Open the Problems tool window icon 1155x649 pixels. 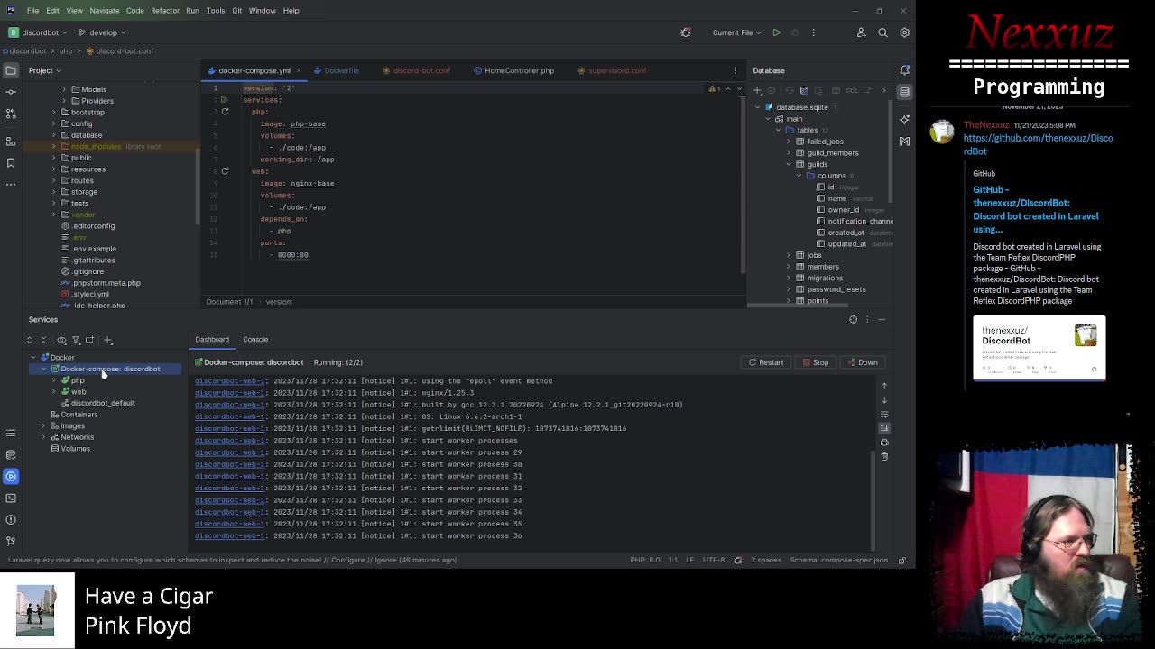[x=11, y=519]
